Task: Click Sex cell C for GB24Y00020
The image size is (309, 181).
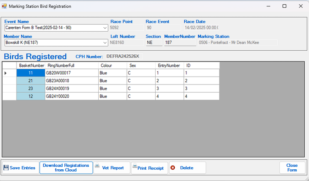Action: point(141,97)
